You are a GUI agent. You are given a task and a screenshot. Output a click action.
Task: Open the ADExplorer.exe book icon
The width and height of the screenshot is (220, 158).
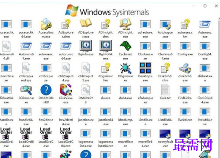point(86,23)
